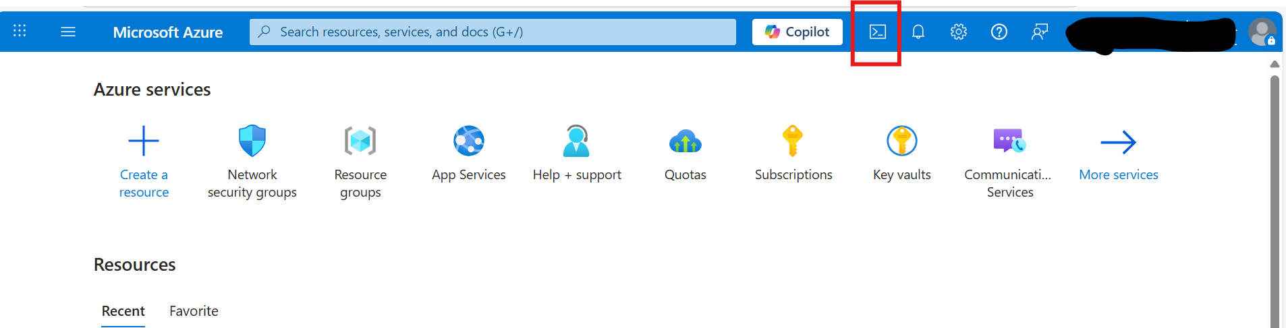Image resolution: width=1286 pixels, height=328 pixels.
Task: Click the search magnifier icon
Action: click(x=264, y=31)
